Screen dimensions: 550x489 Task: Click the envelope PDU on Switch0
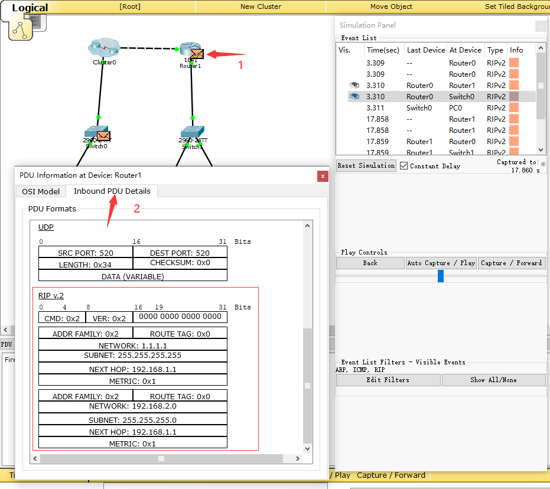pyautogui.click(x=103, y=136)
